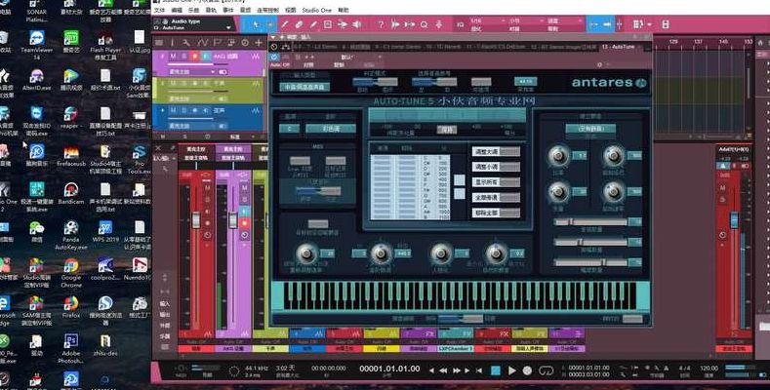Open the 走带控制 menu
This screenshot has width=770, height=390.
click(266, 10)
